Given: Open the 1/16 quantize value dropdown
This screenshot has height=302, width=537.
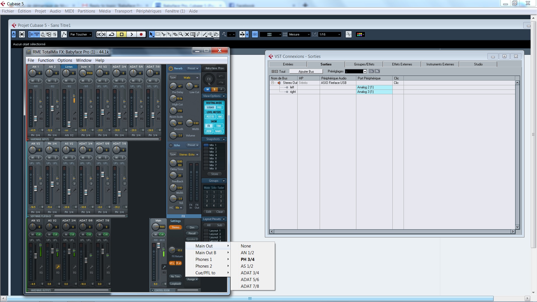Looking at the screenshot, I should (x=330, y=34).
